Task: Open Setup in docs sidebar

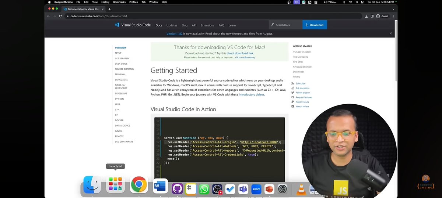Action: coord(118,53)
